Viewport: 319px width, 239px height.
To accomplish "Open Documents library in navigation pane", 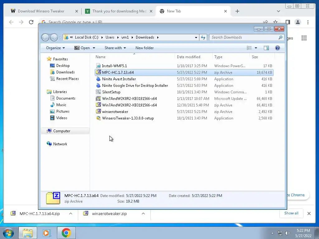I will point(66,98).
